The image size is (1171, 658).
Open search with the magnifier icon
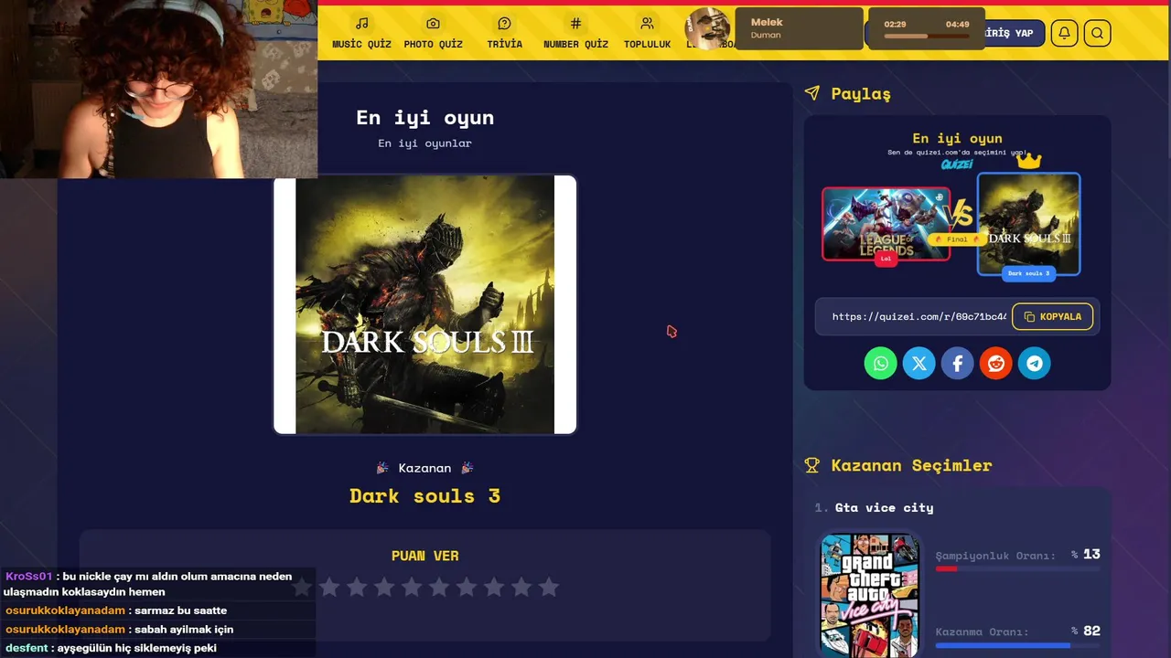click(x=1097, y=34)
